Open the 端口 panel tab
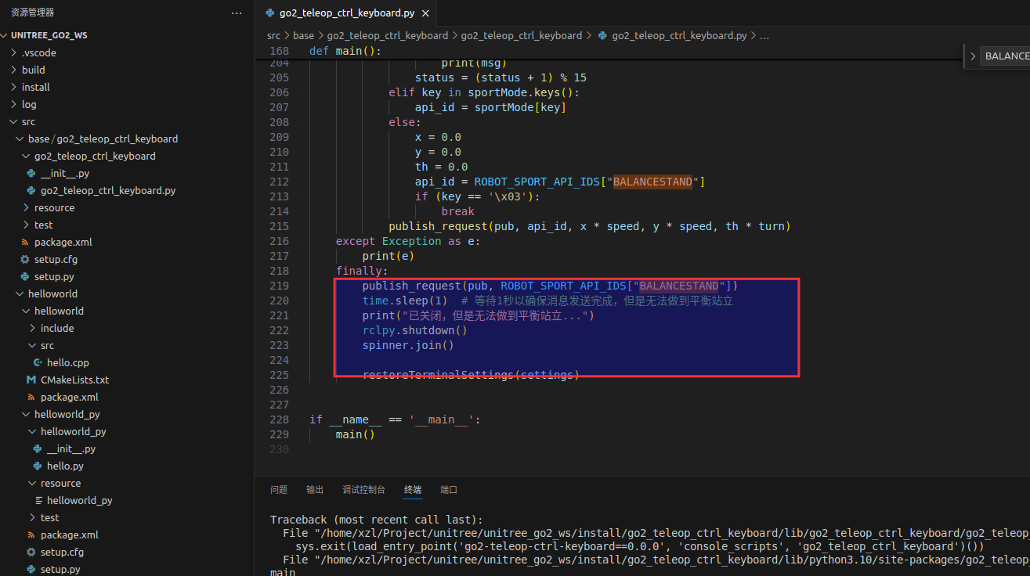Image resolution: width=1030 pixels, height=576 pixels. (449, 490)
